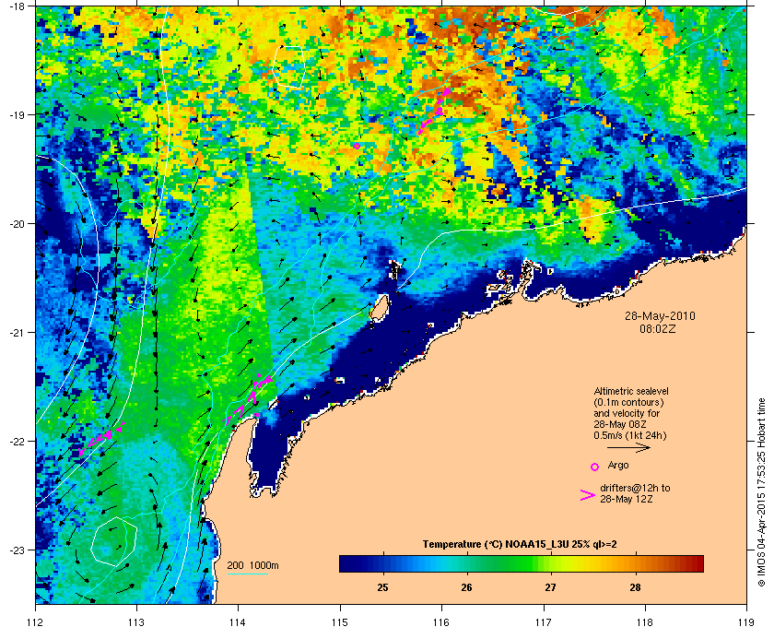
Task: Click the date label 28-May-2010
Action: 660,315
